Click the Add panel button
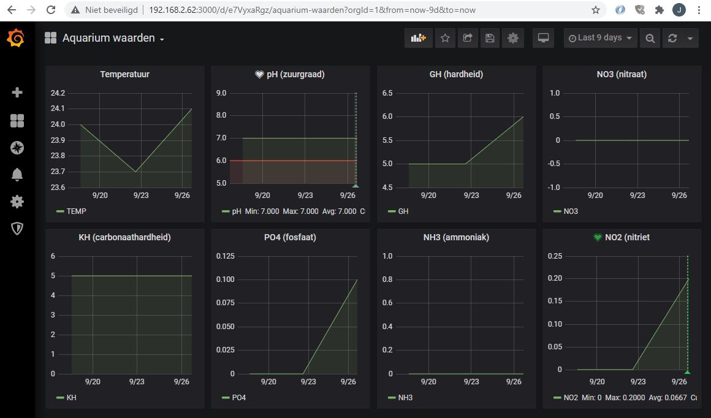The image size is (711, 418). (x=419, y=38)
